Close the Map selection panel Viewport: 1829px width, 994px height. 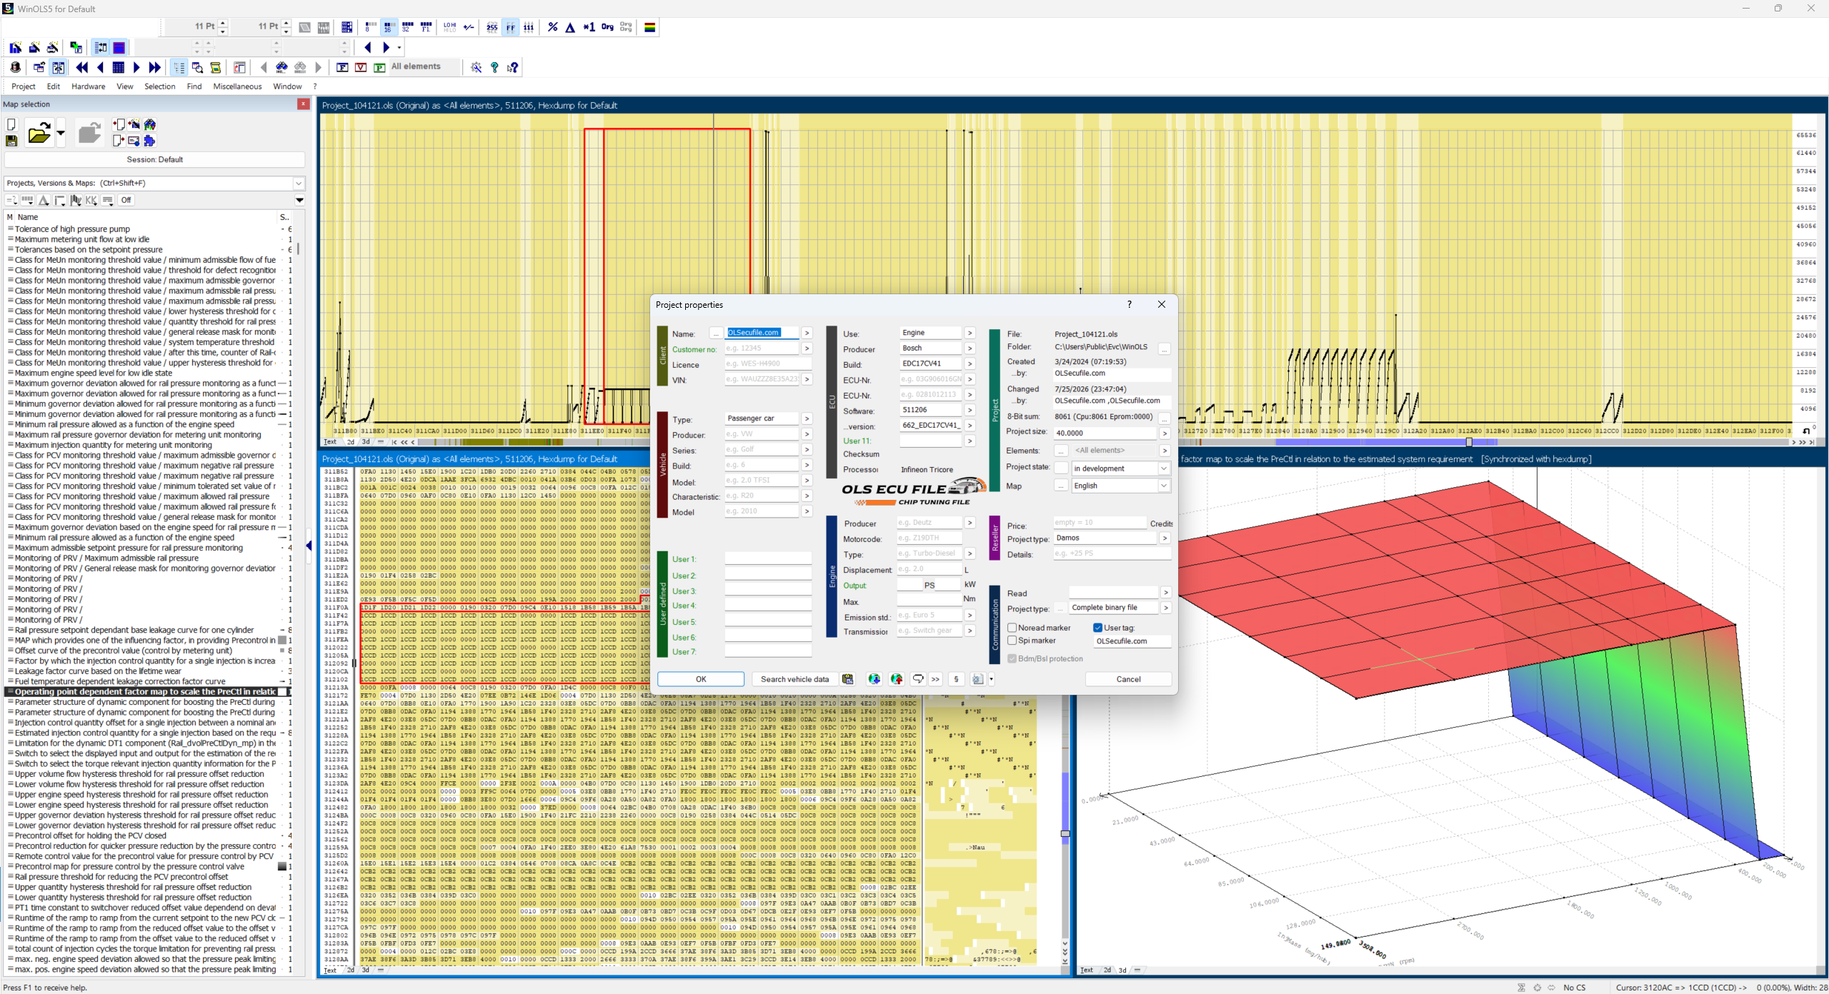(x=304, y=104)
